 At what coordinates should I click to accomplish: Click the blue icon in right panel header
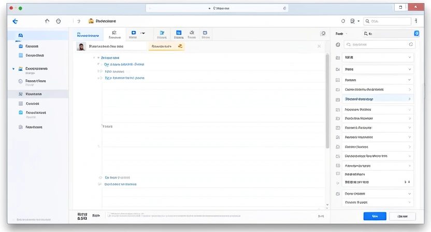[x=416, y=34]
